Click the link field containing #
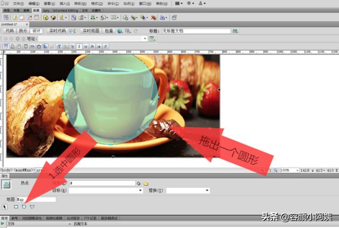Image resolution: width=339 pixels, height=228 pixels. click(x=102, y=183)
